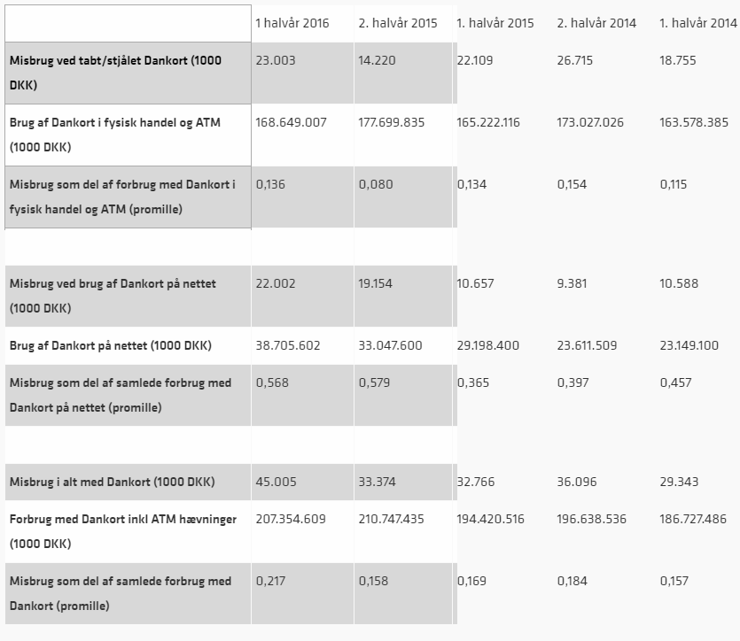The width and height of the screenshot is (740, 641).
Task: Click the '1 halvår 2016' column header
Action: [x=292, y=23]
